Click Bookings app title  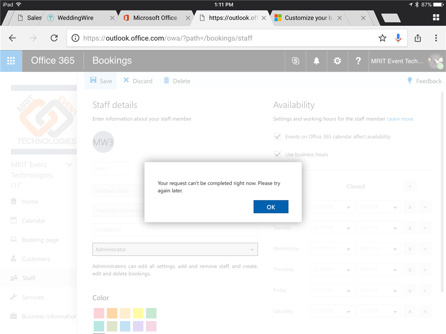coord(112,60)
